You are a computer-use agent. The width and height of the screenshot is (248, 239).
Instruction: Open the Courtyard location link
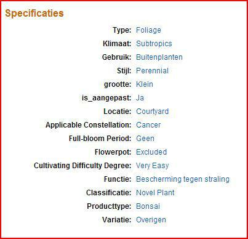coord(153,111)
